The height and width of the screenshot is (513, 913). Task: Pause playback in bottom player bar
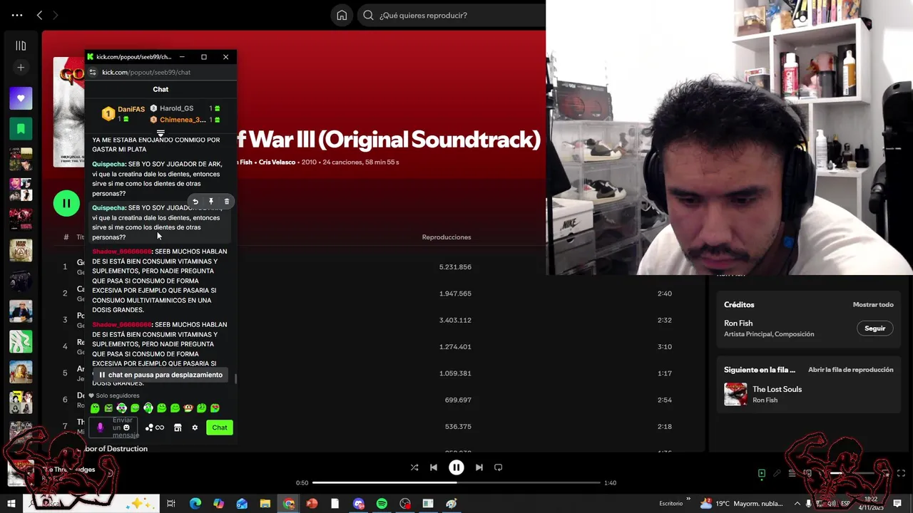point(456,467)
